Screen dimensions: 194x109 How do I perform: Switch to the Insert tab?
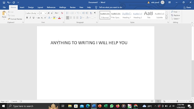[22, 7]
